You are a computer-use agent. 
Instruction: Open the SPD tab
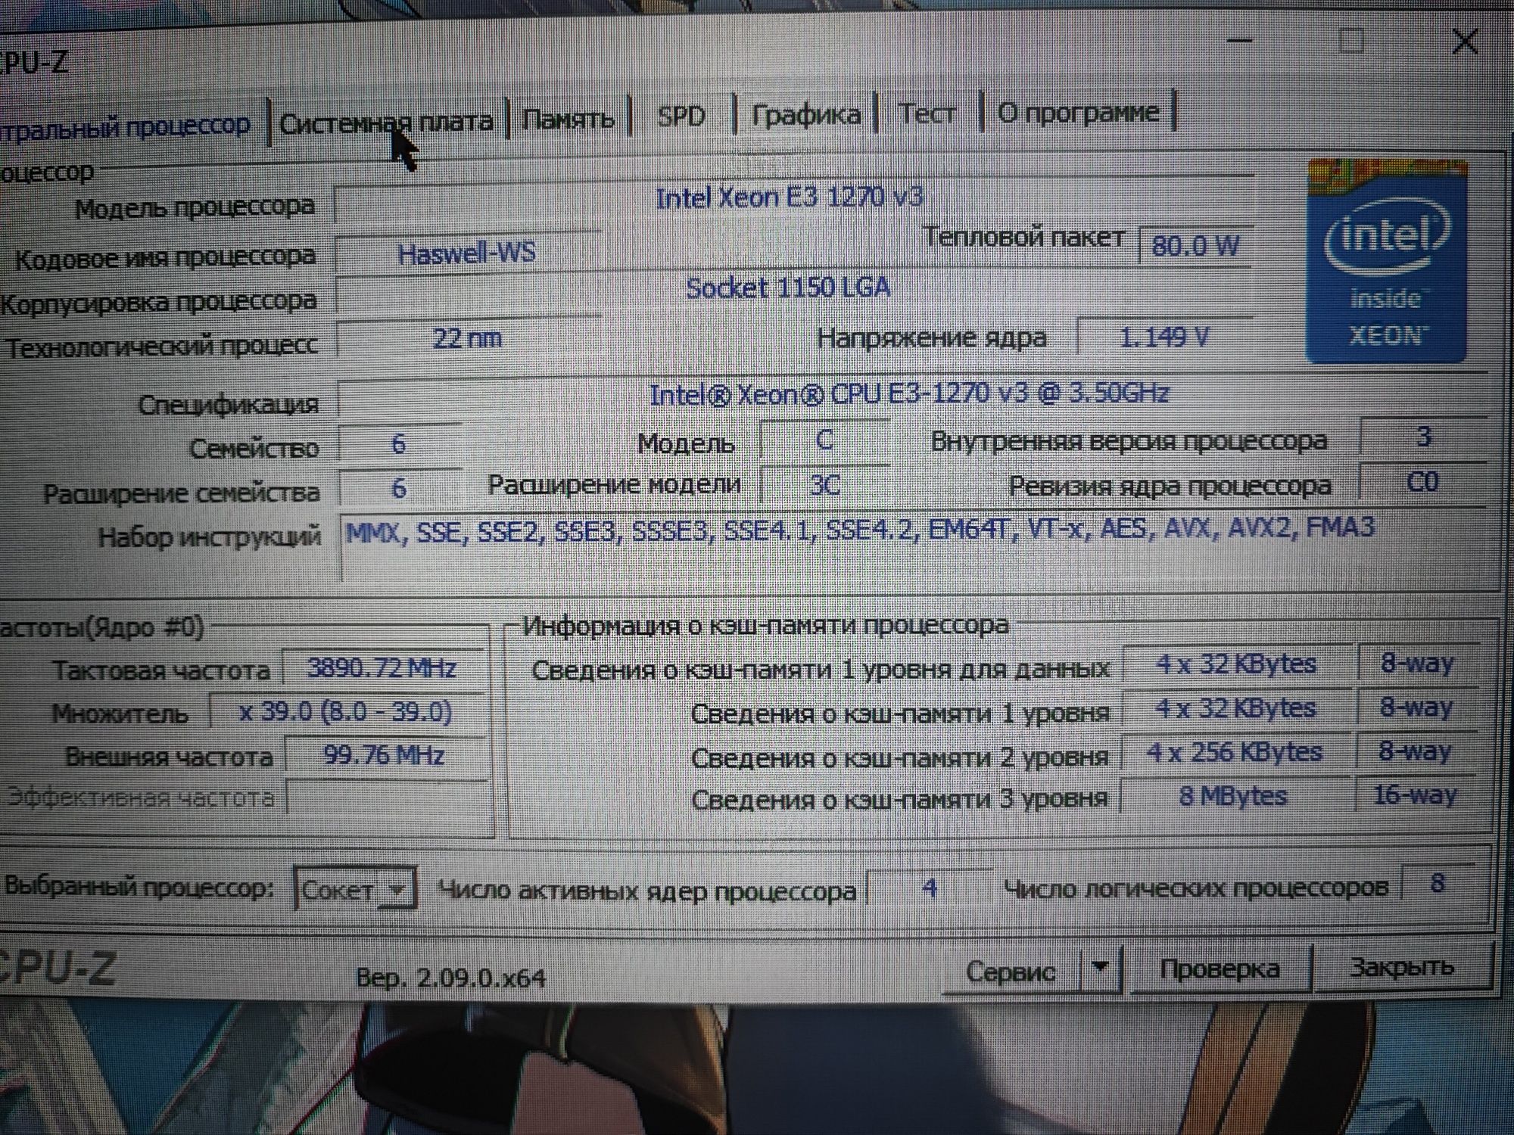(x=681, y=116)
